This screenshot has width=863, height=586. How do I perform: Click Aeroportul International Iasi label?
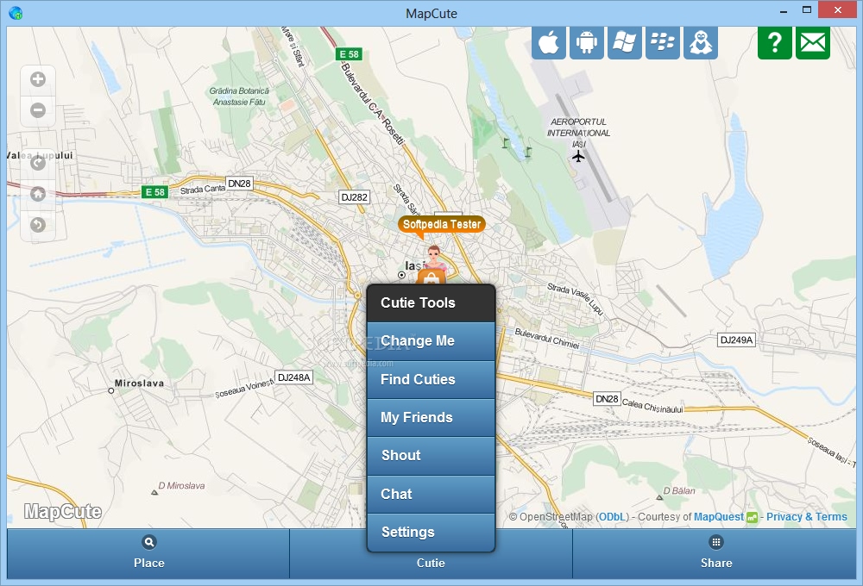coord(578,133)
